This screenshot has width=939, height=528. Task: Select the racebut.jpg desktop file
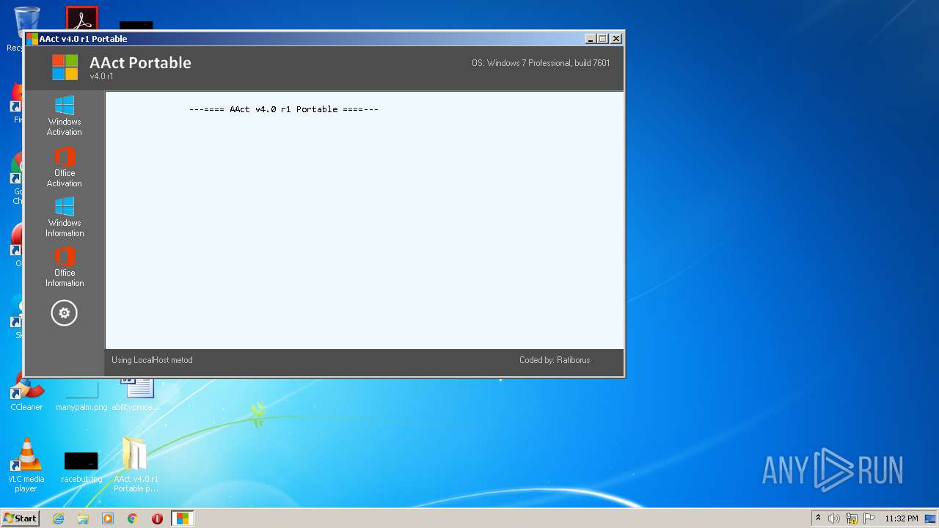(x=81, y=467)
